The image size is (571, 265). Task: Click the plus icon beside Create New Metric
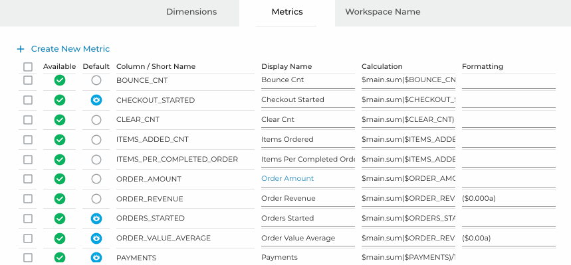21,49
